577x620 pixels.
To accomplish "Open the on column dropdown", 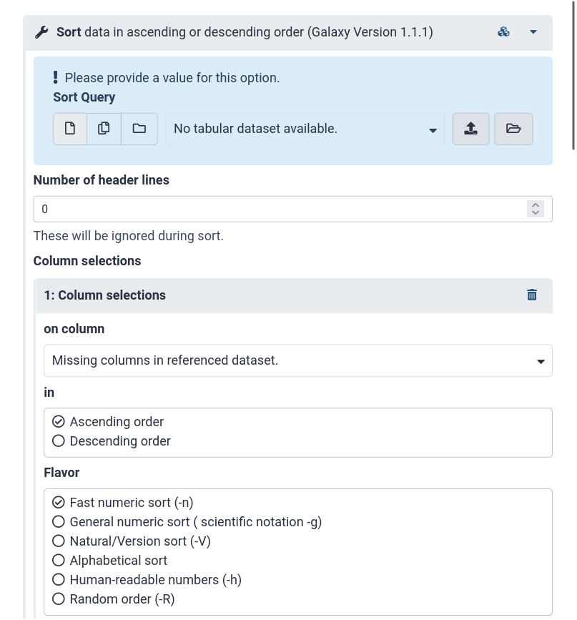I will [x=298, y=360].
